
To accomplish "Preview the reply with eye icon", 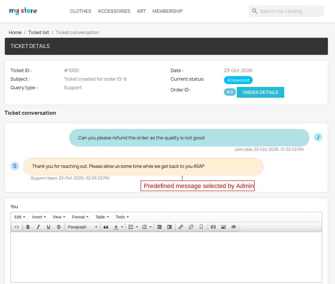I will (x=234, y=227).
